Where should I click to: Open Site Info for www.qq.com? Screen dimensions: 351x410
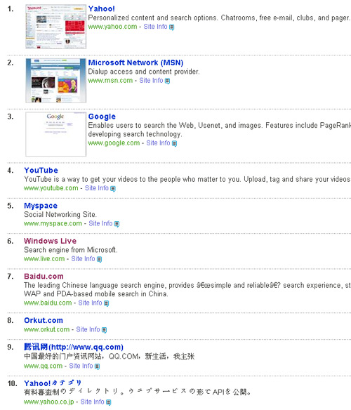pos(81,366)
